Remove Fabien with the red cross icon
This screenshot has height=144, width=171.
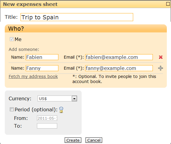pyautogui.click(x=161, y=57)
